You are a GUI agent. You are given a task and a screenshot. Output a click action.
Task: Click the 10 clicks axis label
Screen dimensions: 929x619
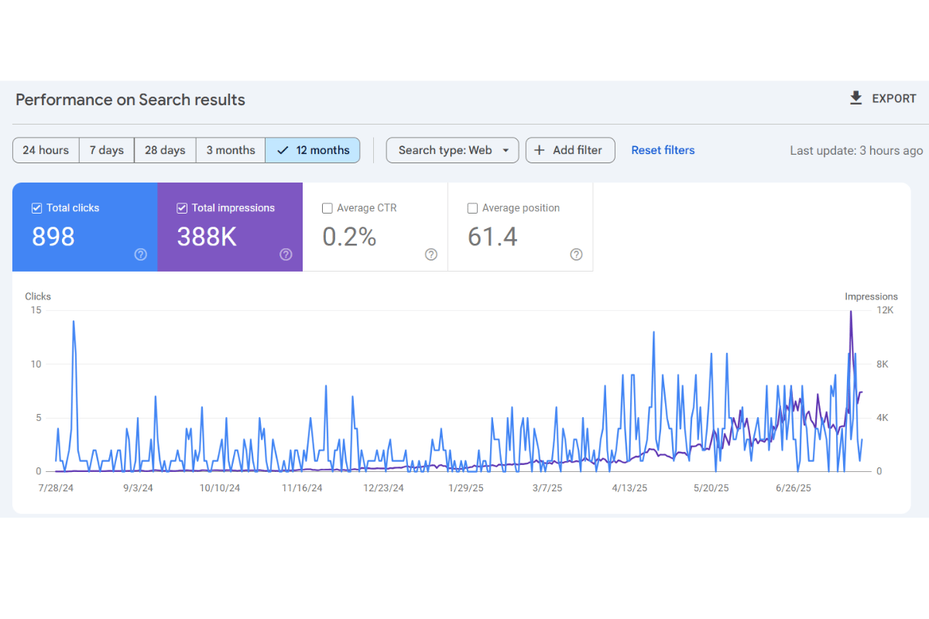(36, 364)
